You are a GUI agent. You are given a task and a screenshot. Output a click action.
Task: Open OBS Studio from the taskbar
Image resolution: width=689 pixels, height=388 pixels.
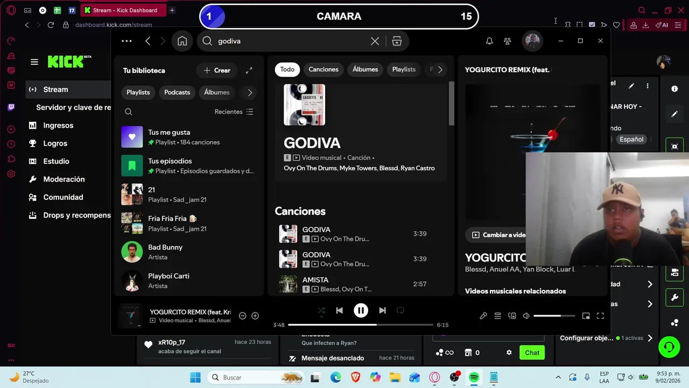(x=454, y=377)
